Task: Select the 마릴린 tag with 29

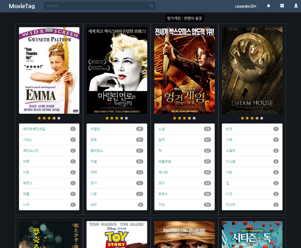Action: click(117, 129)
